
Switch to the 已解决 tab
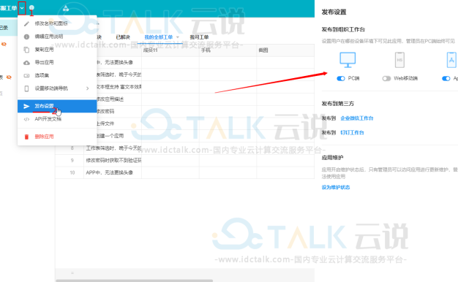(123, 37)
